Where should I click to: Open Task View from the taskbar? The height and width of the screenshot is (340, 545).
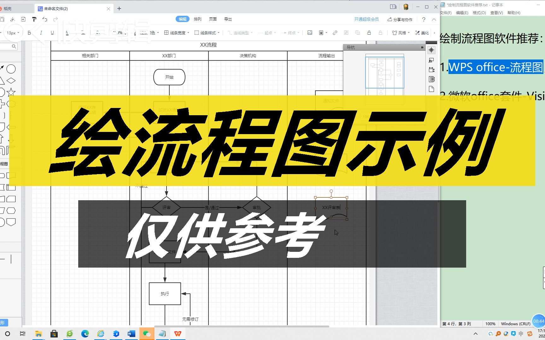coord(23,334)
